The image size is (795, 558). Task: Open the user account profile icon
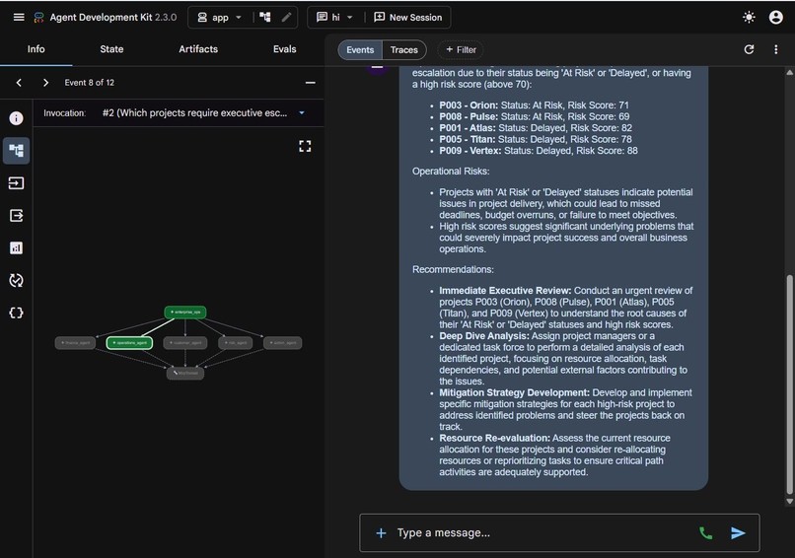pyautogui.click(x=775, y=17)
